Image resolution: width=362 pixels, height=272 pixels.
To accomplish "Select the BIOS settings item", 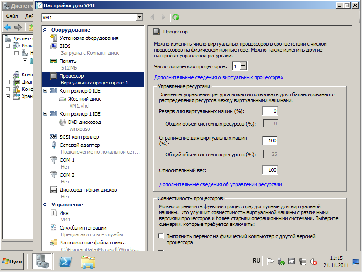I will pos(65,46).
